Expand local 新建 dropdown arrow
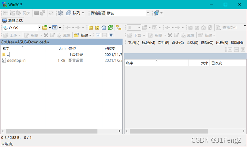 (x=90, y=35)
